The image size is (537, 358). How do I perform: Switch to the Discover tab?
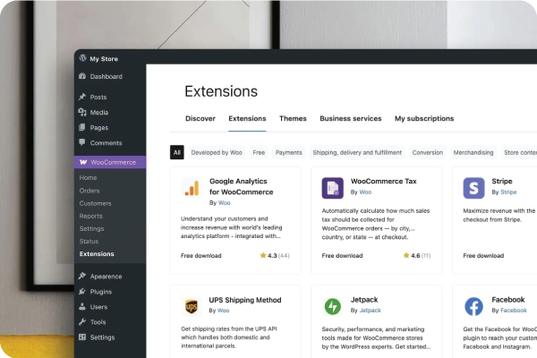click(200, 118)
